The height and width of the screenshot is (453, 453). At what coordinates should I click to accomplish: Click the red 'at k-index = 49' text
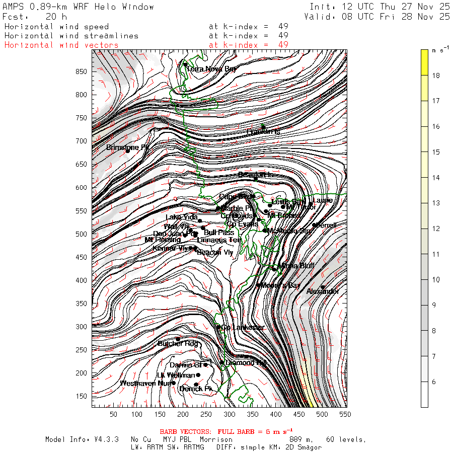(x=249, y=45)
